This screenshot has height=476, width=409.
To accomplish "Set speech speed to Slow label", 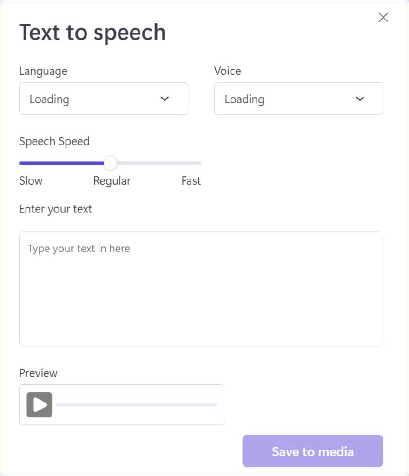I will click(31, 181).
